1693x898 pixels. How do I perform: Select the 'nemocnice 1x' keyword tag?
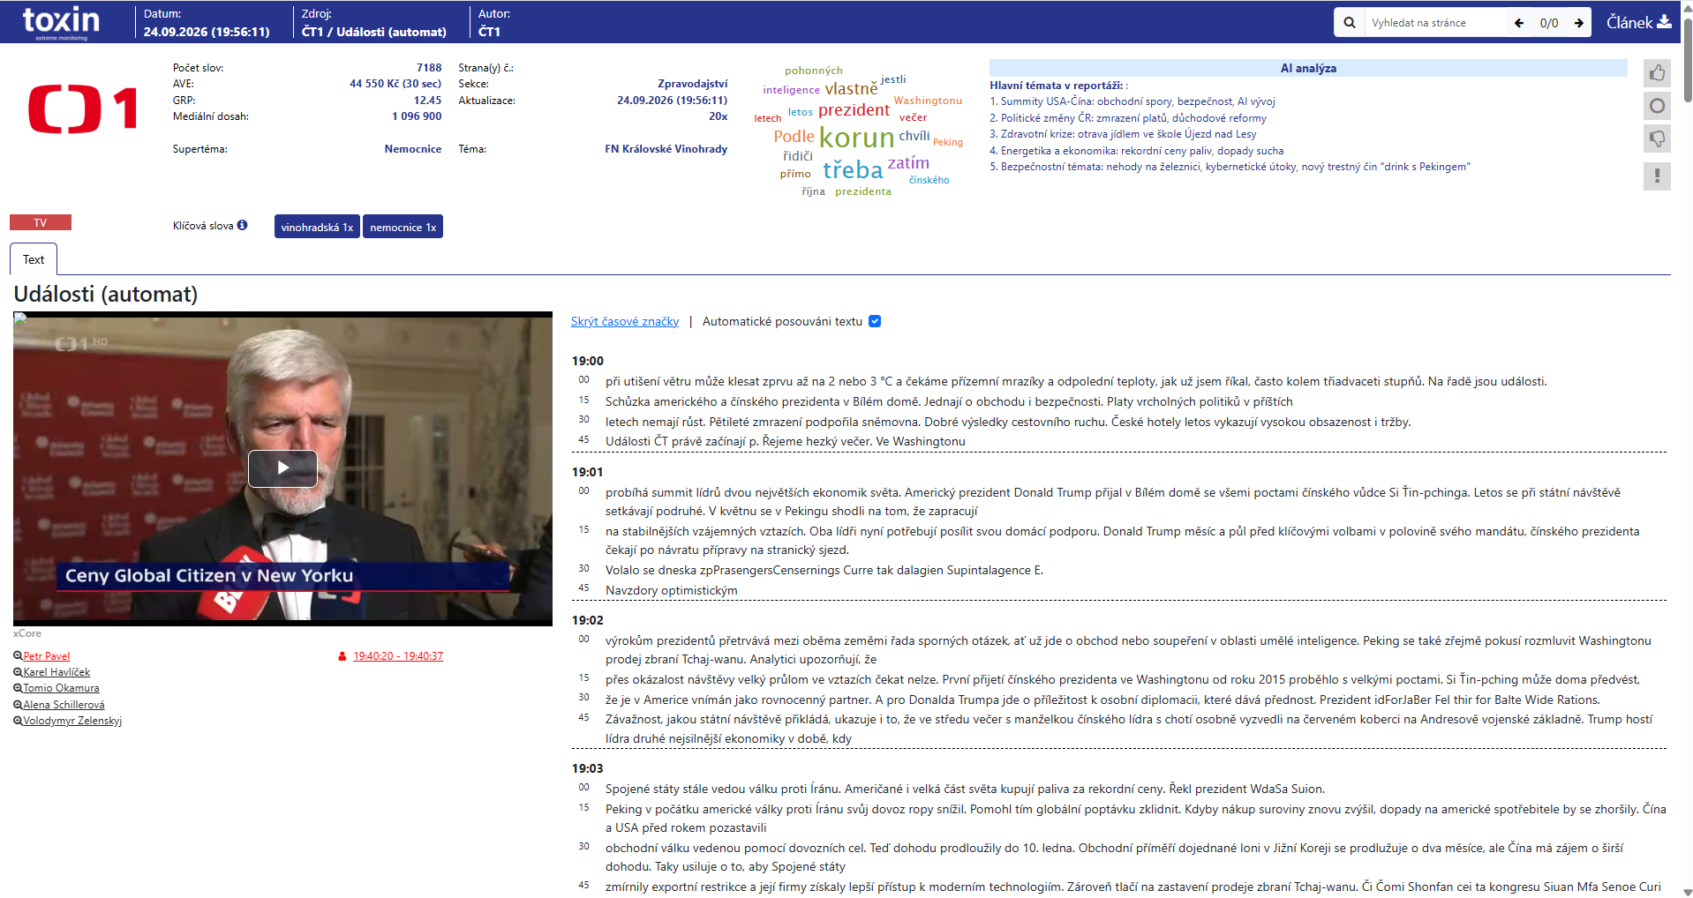coord(403,227)
